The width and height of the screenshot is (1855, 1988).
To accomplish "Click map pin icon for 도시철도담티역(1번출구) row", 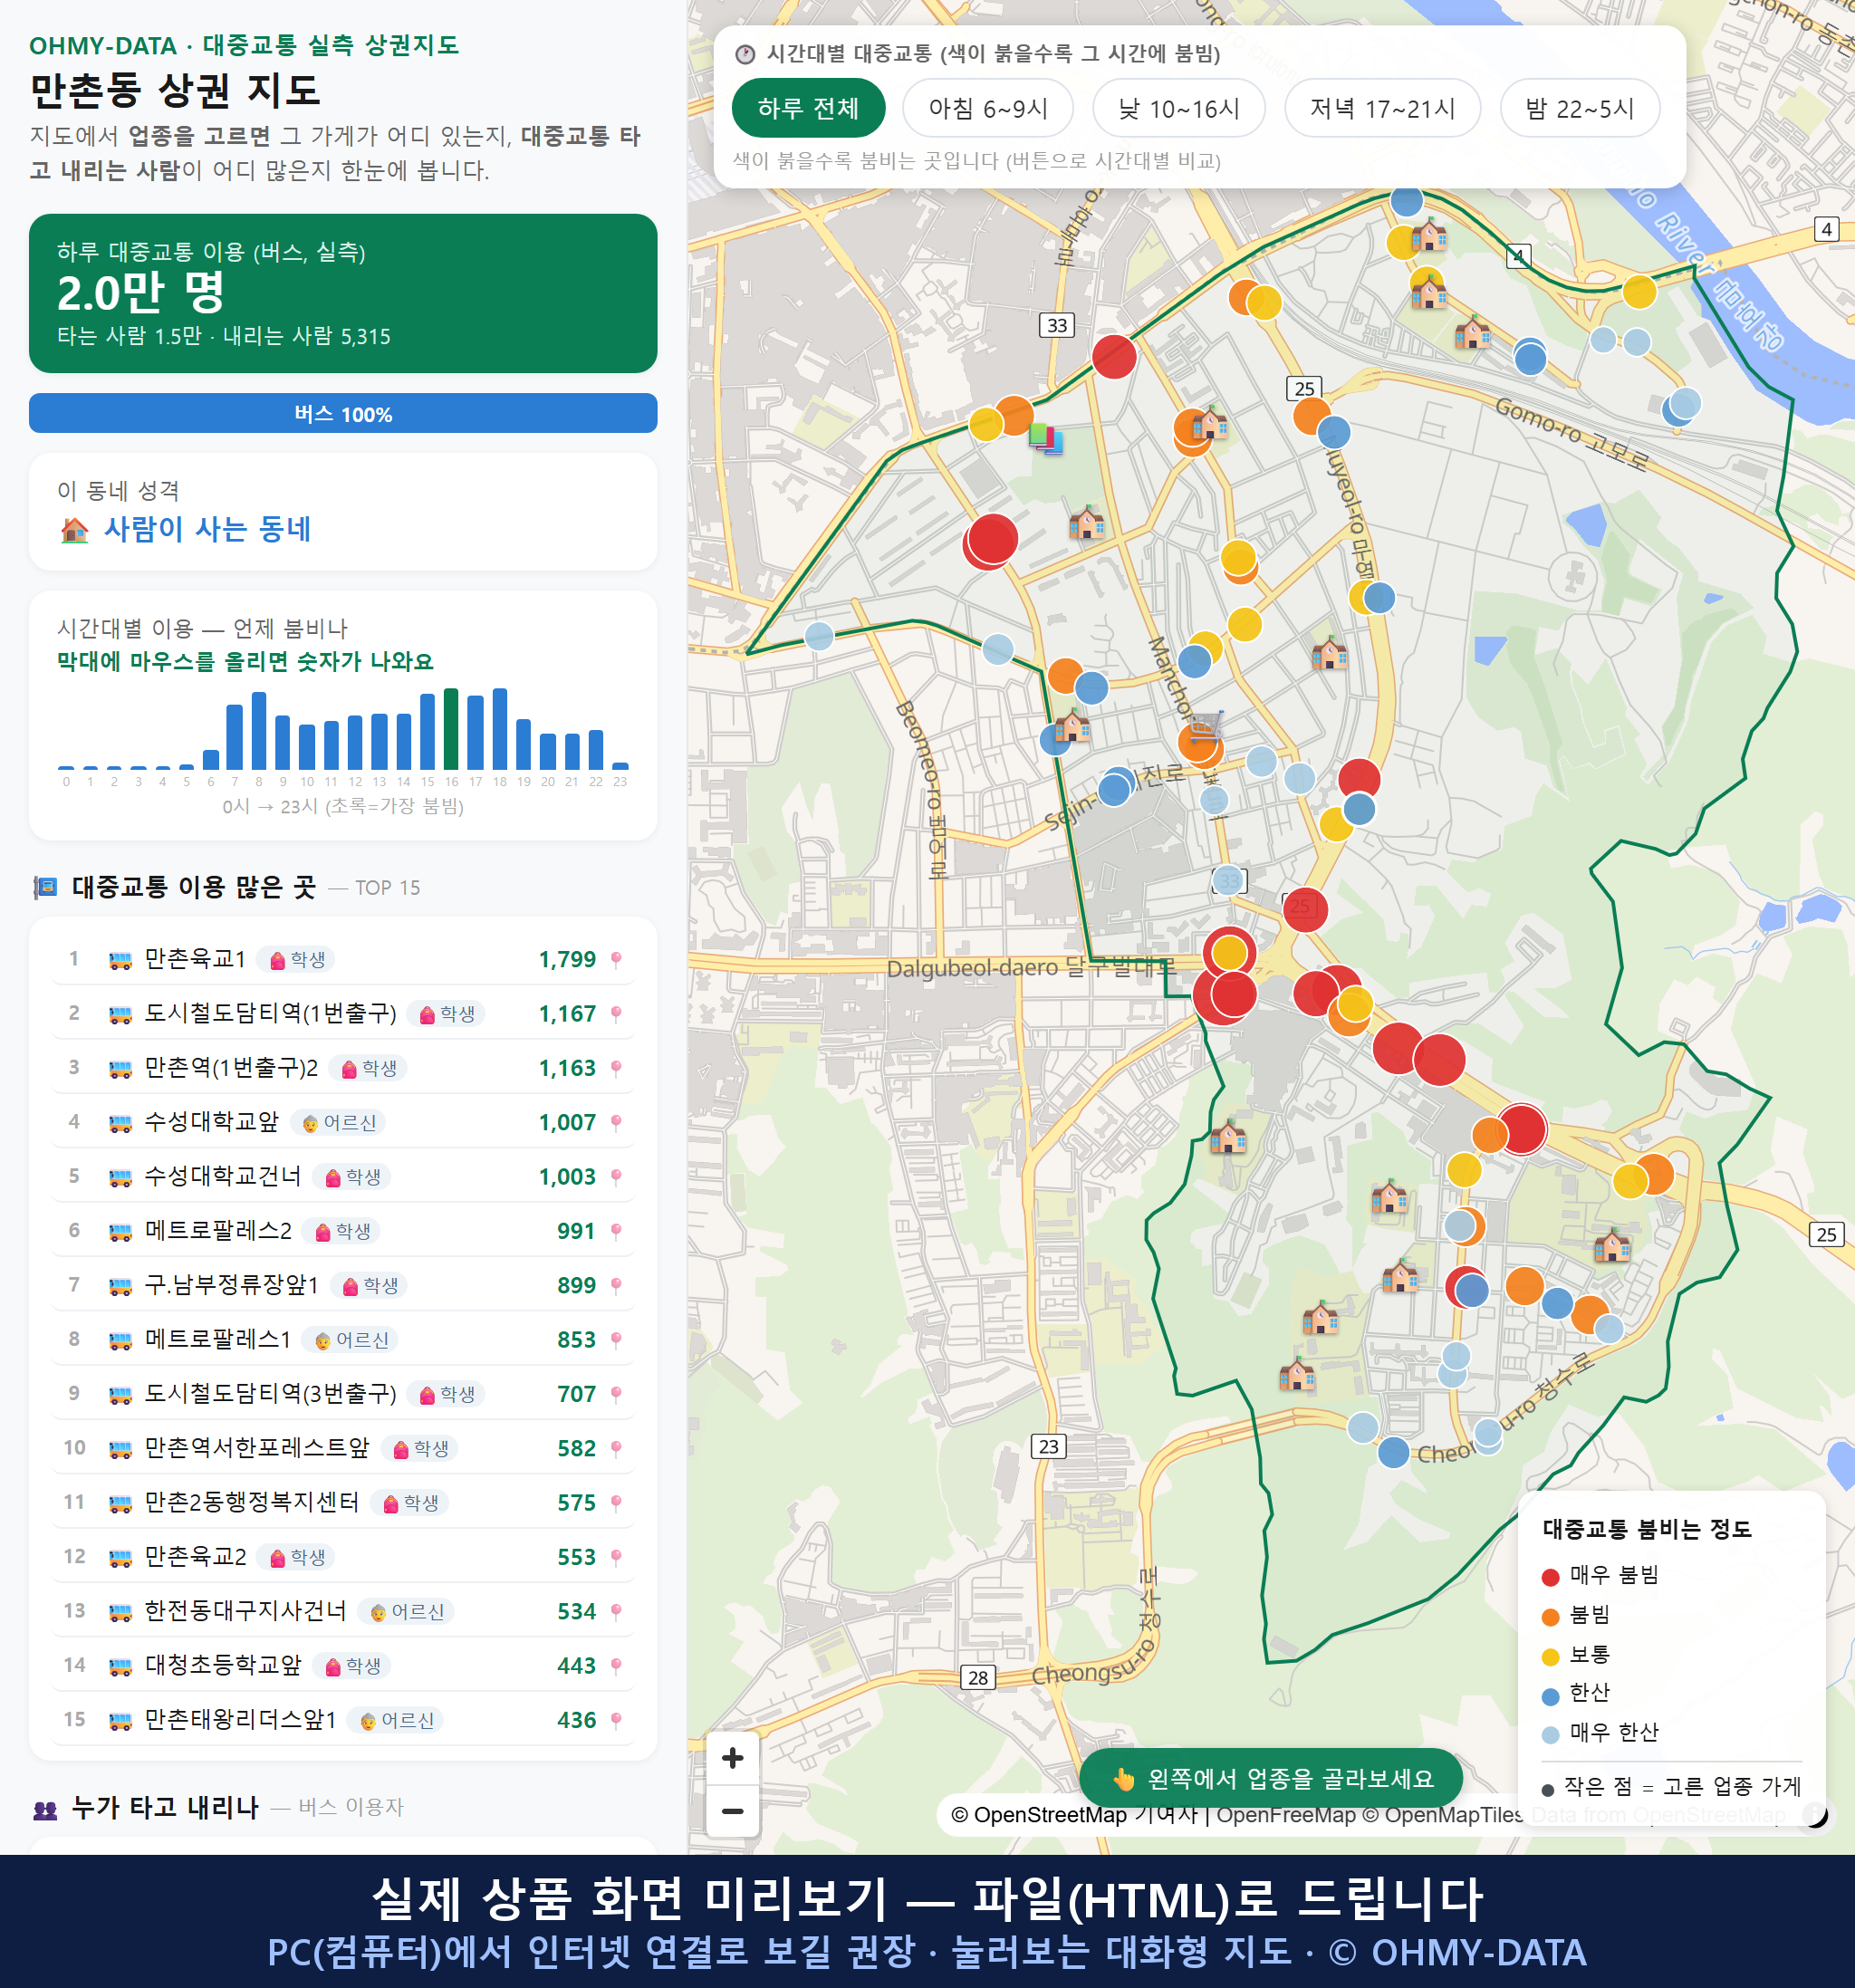I will point(616,1014).
